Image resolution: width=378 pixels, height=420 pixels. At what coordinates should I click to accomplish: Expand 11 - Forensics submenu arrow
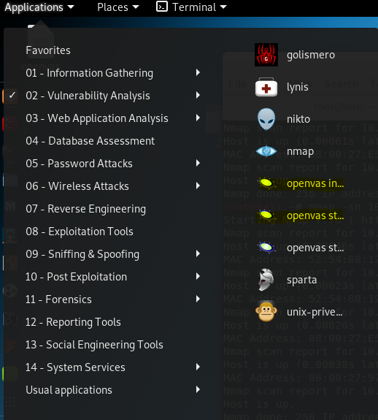click(198, 299)
